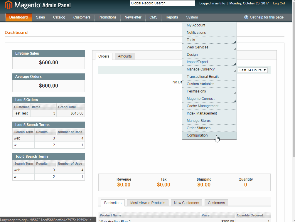The height and width of the screenshot is (222, 295).
Task: Open the Web Hosting Plan 2 product
Action: [x=116, y=221]
